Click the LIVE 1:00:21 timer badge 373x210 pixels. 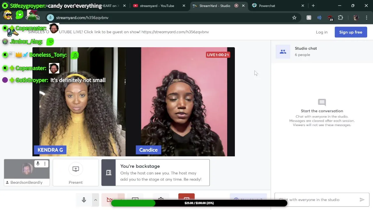point(218,55)
